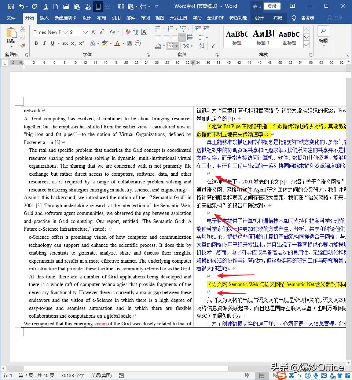This screenshot has height=380, width=352.
Task: Click the clear all formatting icon
Action: pos(128,32)
